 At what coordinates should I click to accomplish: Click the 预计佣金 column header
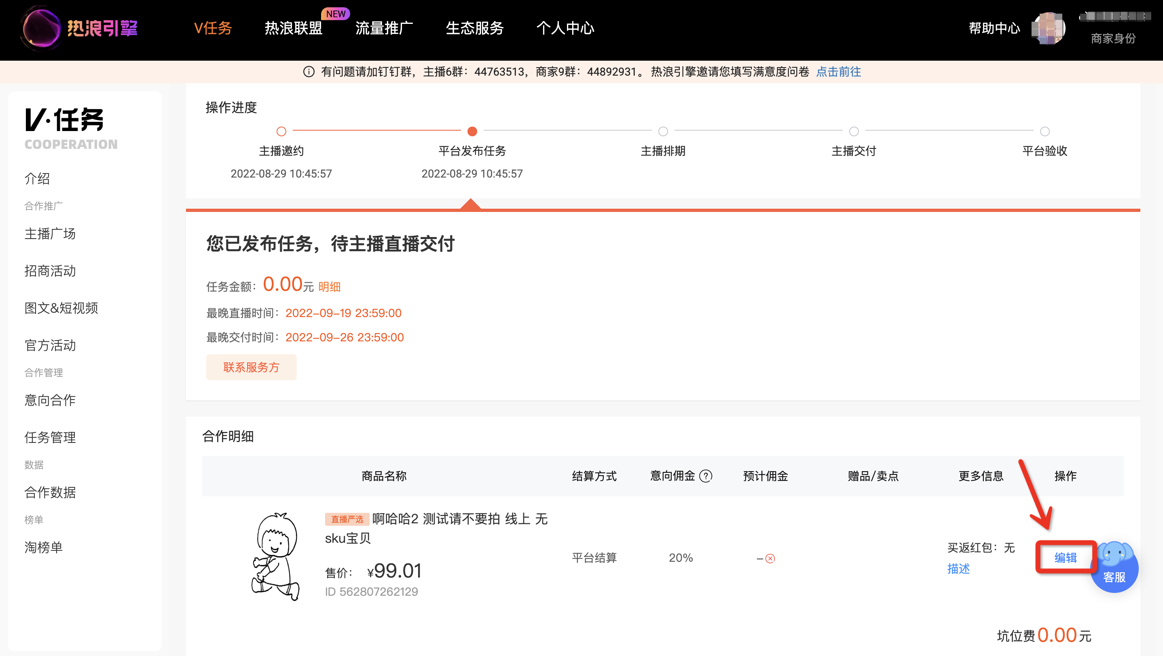tap(765, 476)
